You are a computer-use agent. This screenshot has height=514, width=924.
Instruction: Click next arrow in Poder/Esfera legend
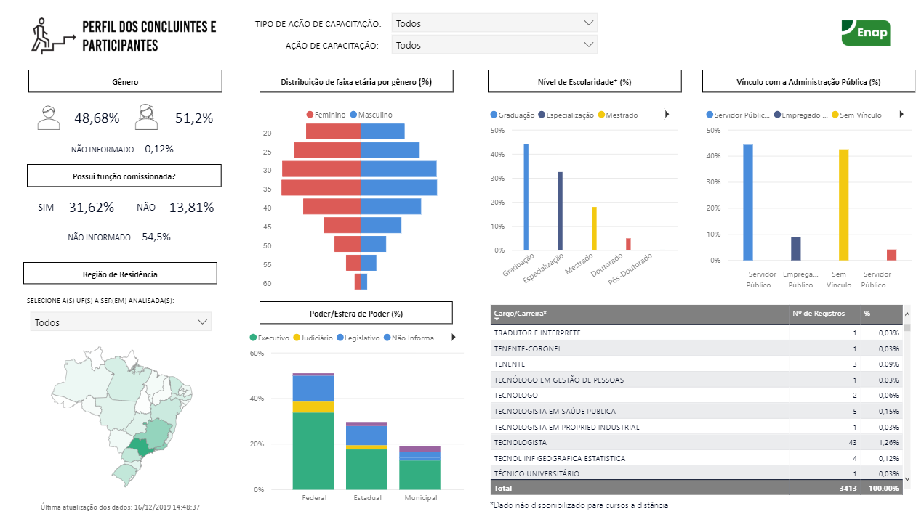pyautogui.click(x=454, y=338)
